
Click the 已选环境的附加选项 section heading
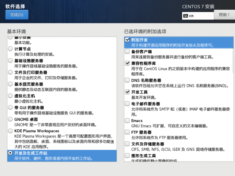point(145,31)
